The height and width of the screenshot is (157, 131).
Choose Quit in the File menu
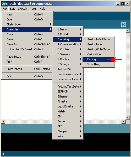coord(27,76)
